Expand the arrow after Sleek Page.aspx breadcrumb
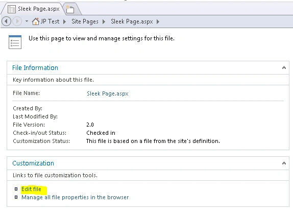 (x=158, y=21)
